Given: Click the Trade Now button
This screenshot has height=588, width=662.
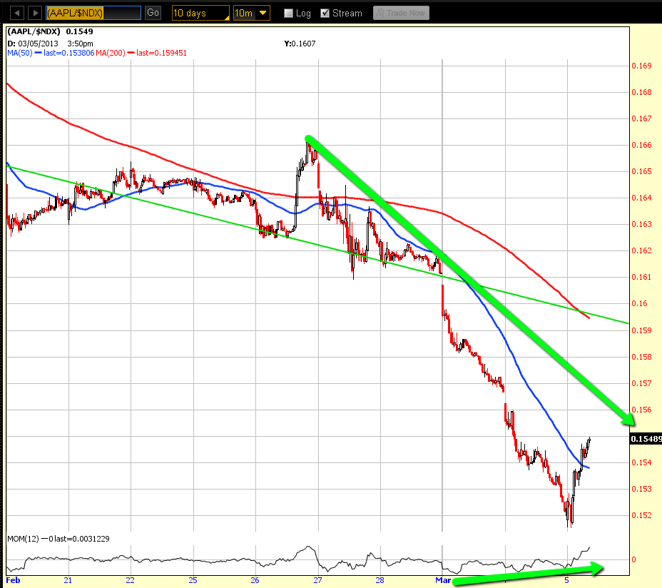Looking at the screenshot, I should [401, 13].
